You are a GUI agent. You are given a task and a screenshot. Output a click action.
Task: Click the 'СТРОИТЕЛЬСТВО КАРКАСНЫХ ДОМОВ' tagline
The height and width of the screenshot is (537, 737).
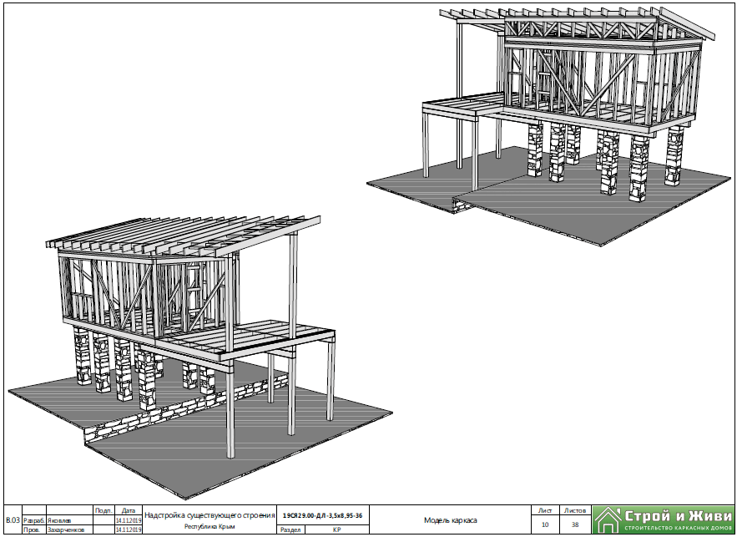click(x=674, y=529)
